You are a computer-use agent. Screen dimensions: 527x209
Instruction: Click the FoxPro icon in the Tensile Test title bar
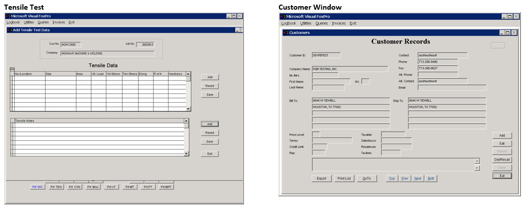click(9, 16)
